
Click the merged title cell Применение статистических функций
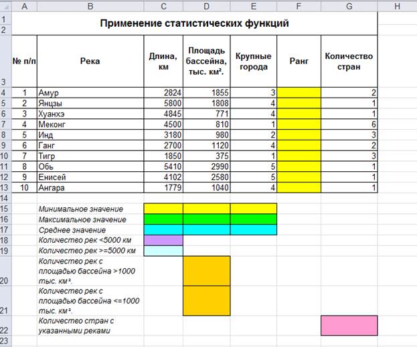coord(194,23)
